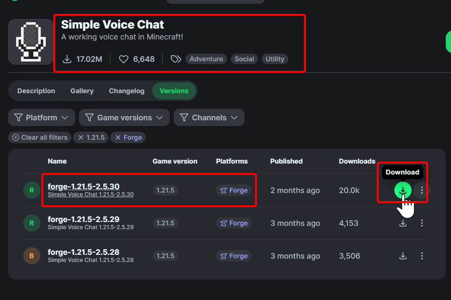The width and height of the screenshot is (451, 300).
Task: Click the Published column header
Action: [286, 161]
